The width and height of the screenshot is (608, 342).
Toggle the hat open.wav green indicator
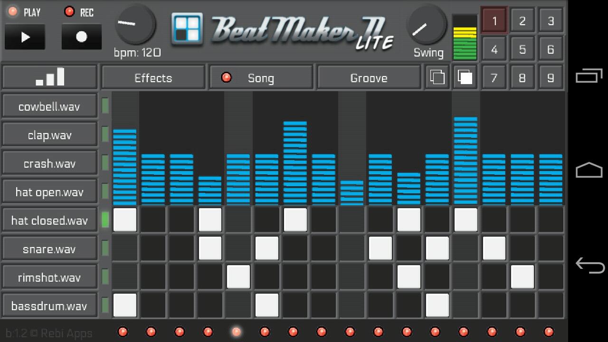click(105, 191)
